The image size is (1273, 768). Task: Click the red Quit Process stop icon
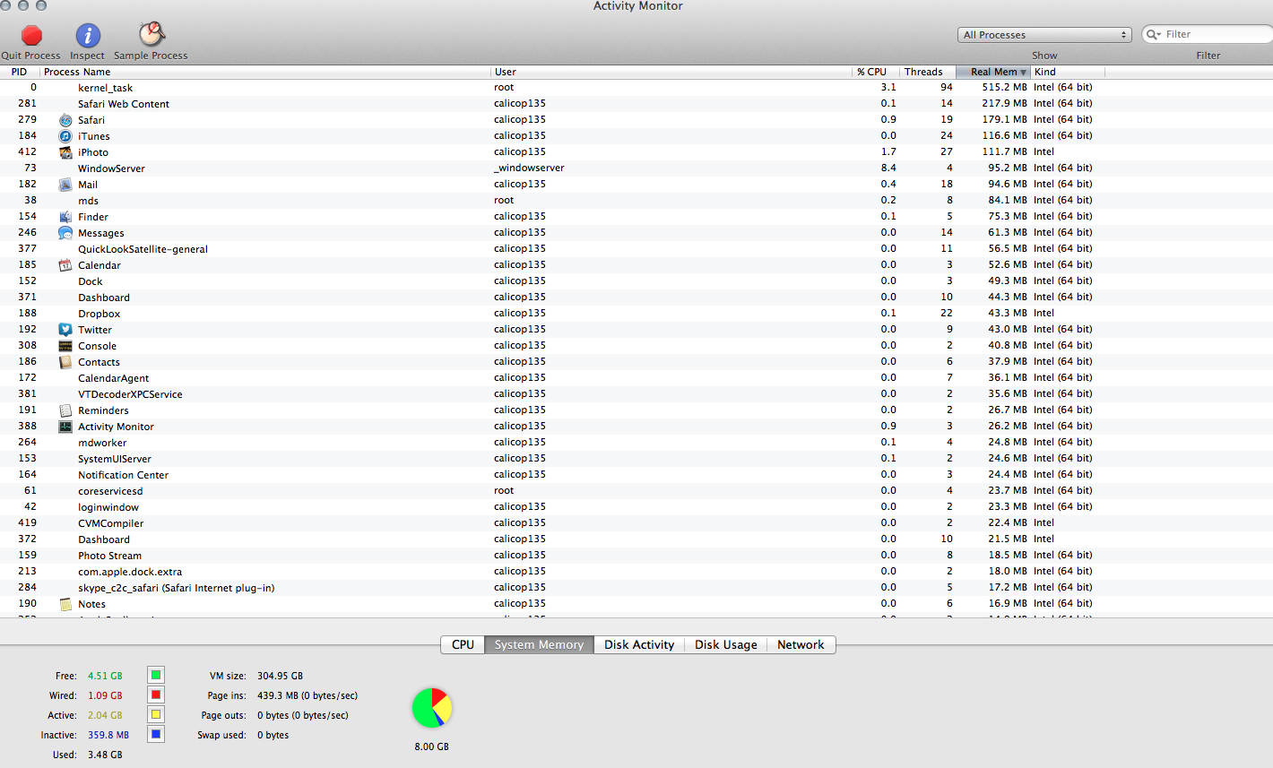(x=32, y=35)
